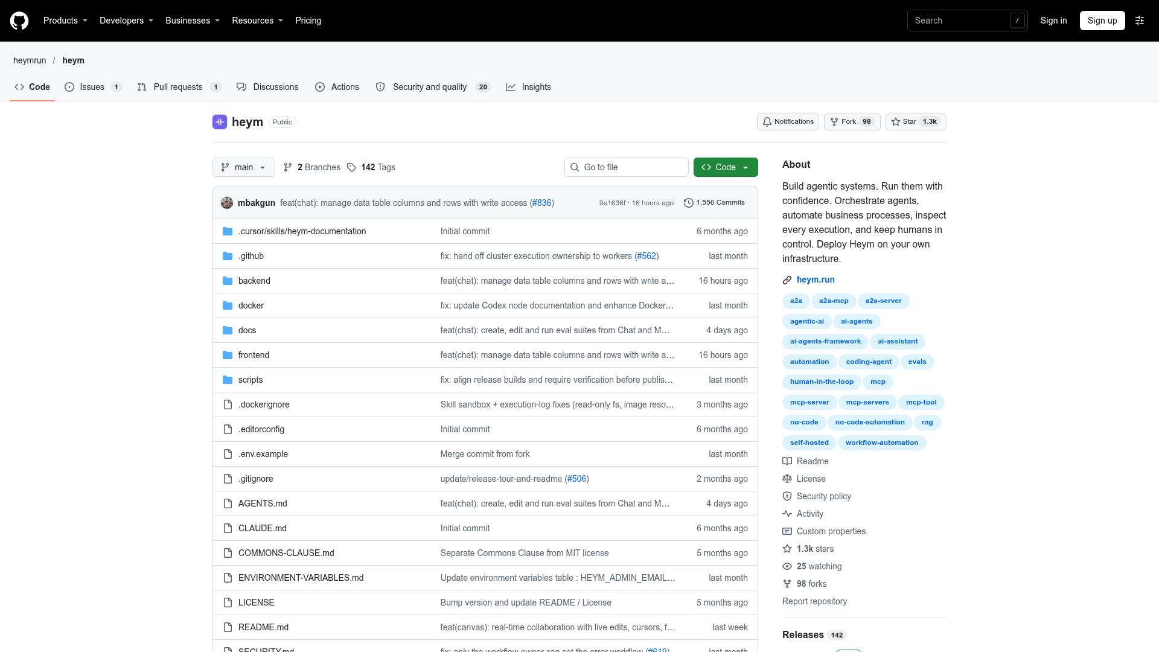Click the Report repository link
This screenshot has width=1159, height=652.
(x=814, y=601)
